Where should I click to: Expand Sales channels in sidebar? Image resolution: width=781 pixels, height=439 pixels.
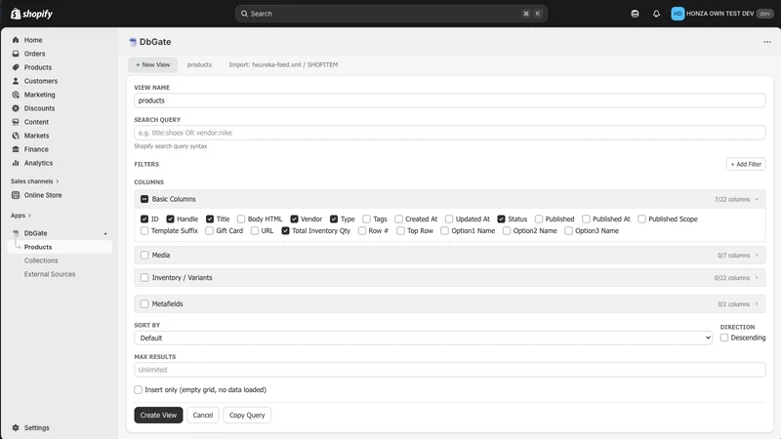point(35,181)
